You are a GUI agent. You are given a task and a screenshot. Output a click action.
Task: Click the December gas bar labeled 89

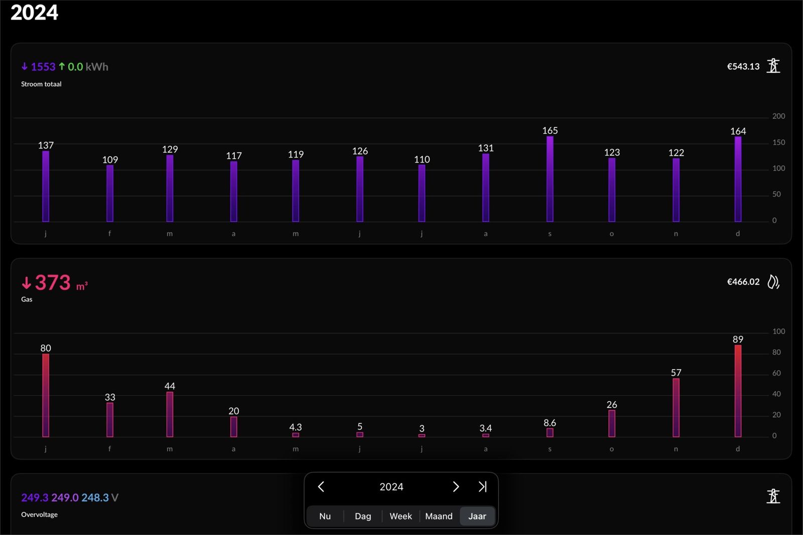click(x=738, y=391)
